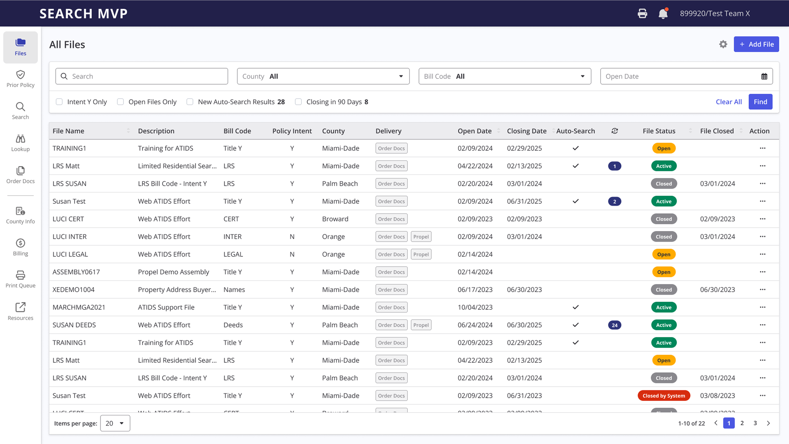Check Open Files Only filter
The image size is (789, 444).
(120, 102)
